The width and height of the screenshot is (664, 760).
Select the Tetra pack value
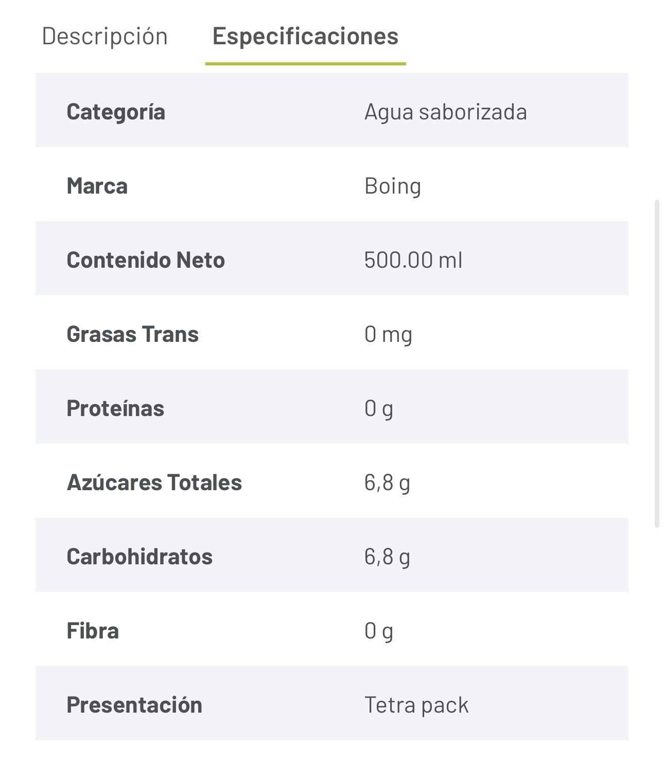click(416, 705)
